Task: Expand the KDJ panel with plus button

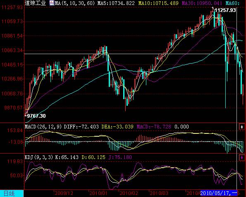Action: (242, 157)
